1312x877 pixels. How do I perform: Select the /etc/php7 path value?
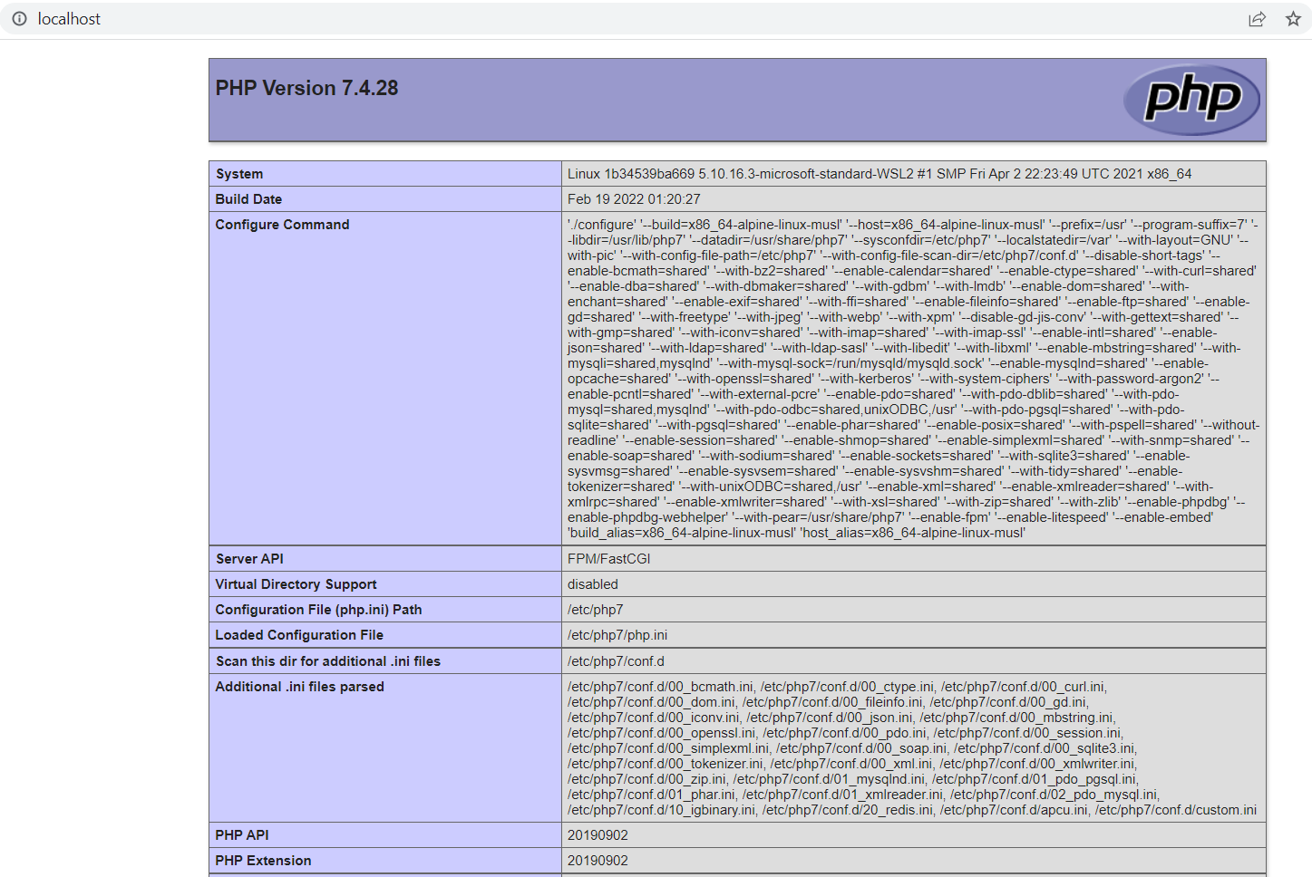tap(596, 610)
